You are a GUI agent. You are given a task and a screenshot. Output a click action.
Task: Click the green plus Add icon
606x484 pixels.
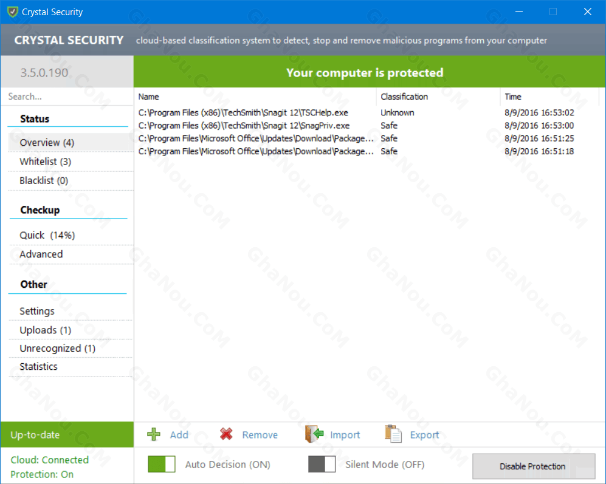(154, 434)
